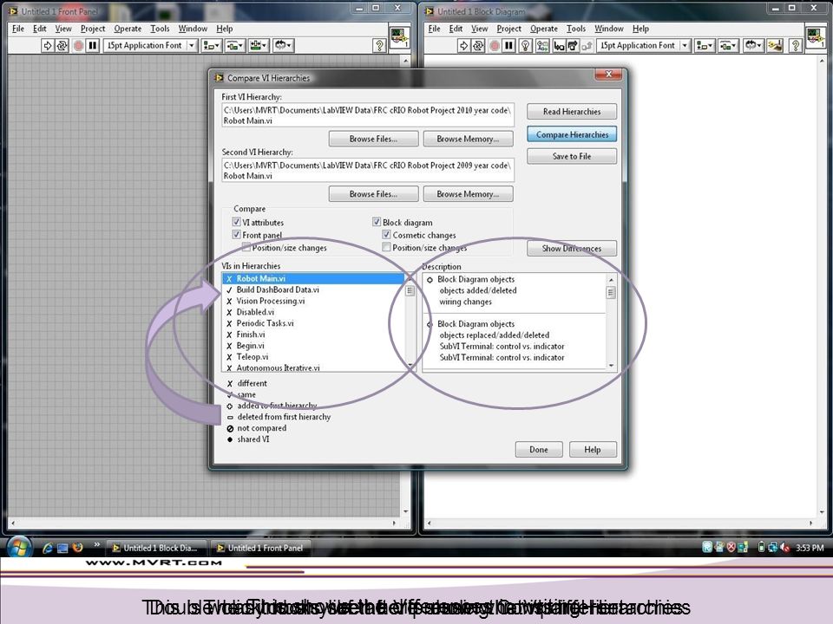The image size is (833, 624).
Task: Click First VI Hierarchy path field
Action: [368, 115]
